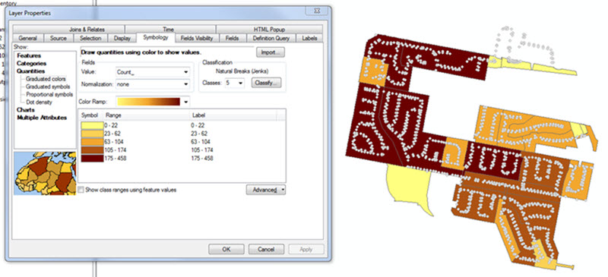Click the Import button
The width and height of the screenshot is (608, 277).
pyautogui.click(x=271, y=52)
